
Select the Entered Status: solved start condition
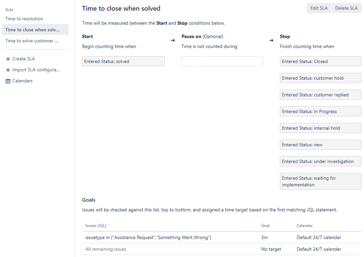coord(123,62)
